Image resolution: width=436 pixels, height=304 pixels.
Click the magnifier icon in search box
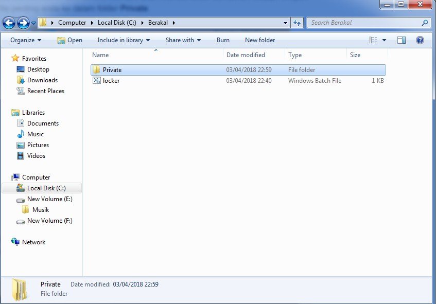(x=425, y=23)
